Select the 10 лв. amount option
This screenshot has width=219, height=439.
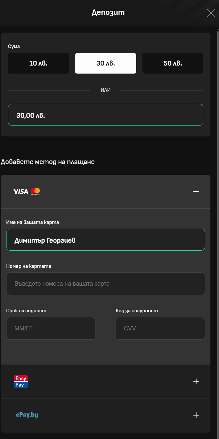click(38, 63)
